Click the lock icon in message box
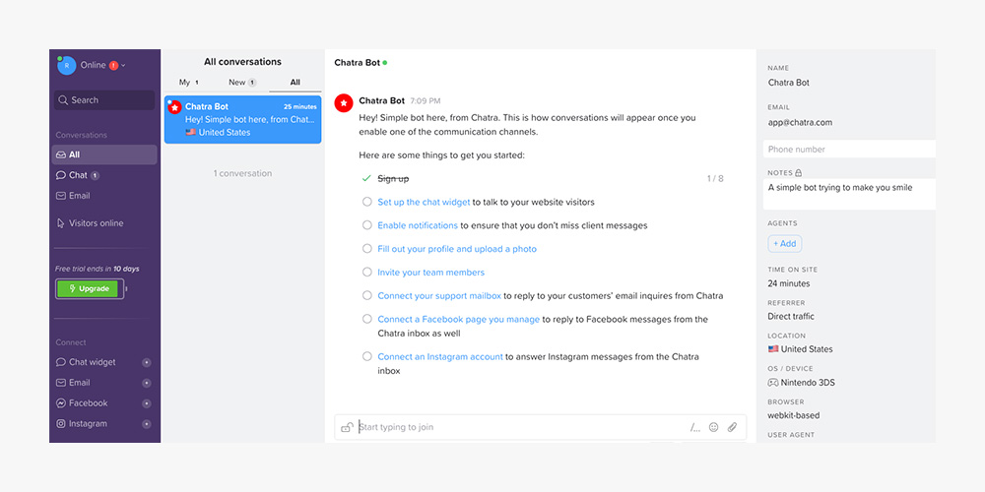985x492 pixels. pyautogui.click(x=346, y=427)
